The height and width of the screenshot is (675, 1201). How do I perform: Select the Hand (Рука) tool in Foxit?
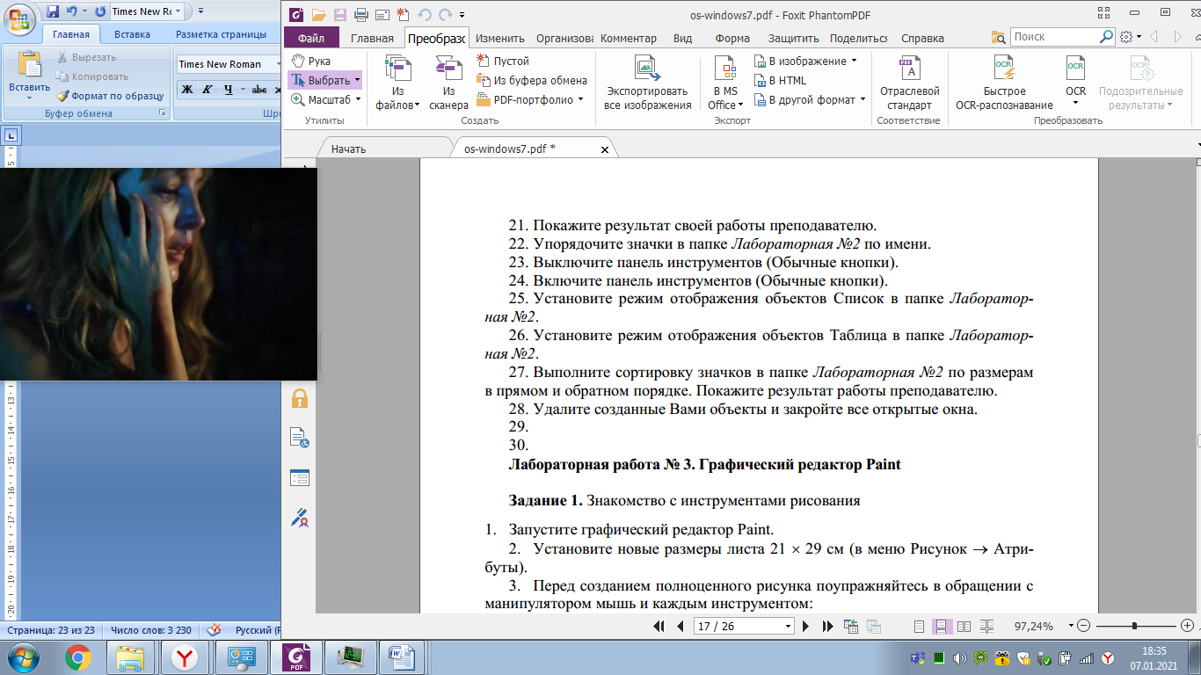click(x=311, y=61)
